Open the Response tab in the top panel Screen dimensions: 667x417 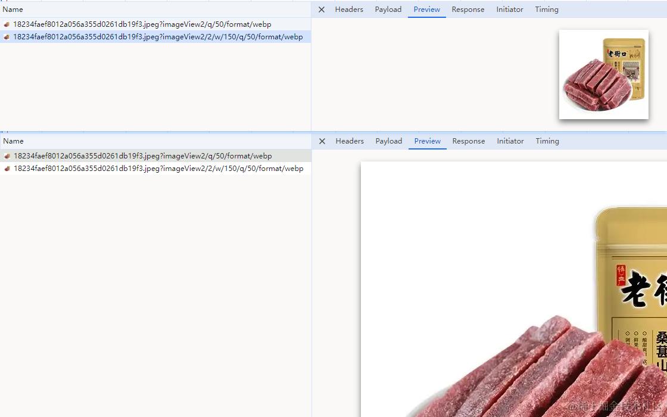click(x=467, y=9)
